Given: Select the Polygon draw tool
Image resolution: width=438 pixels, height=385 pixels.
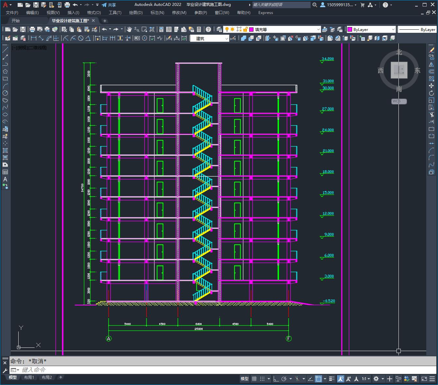Looking at the screenshot, I should 5,71.
